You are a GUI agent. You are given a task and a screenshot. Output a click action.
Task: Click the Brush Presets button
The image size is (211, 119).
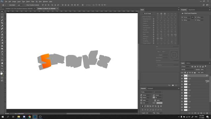pyautogui.click(x=147, y=14)
